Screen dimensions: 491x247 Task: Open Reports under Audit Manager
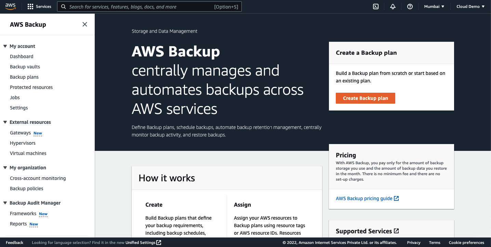click(x=18, y=224)
